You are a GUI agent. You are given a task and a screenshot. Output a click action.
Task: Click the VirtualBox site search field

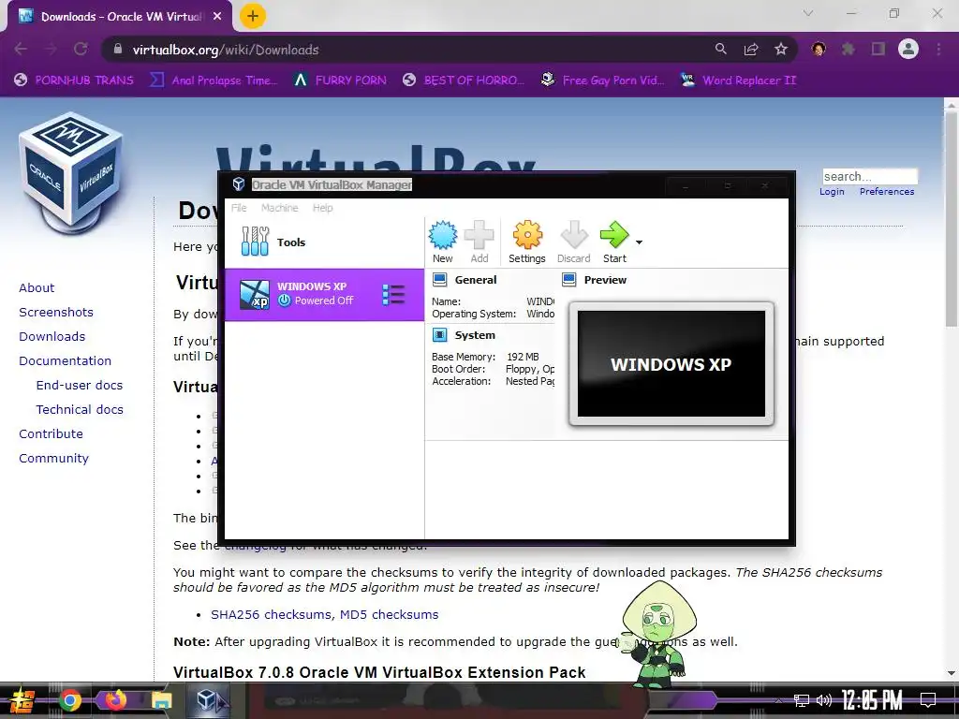click(870, 176)
